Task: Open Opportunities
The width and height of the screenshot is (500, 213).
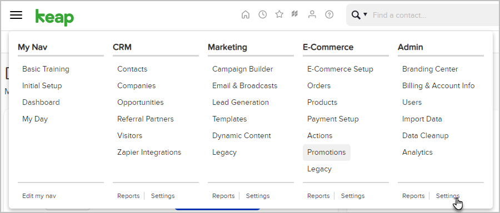Action: (141, 103)
